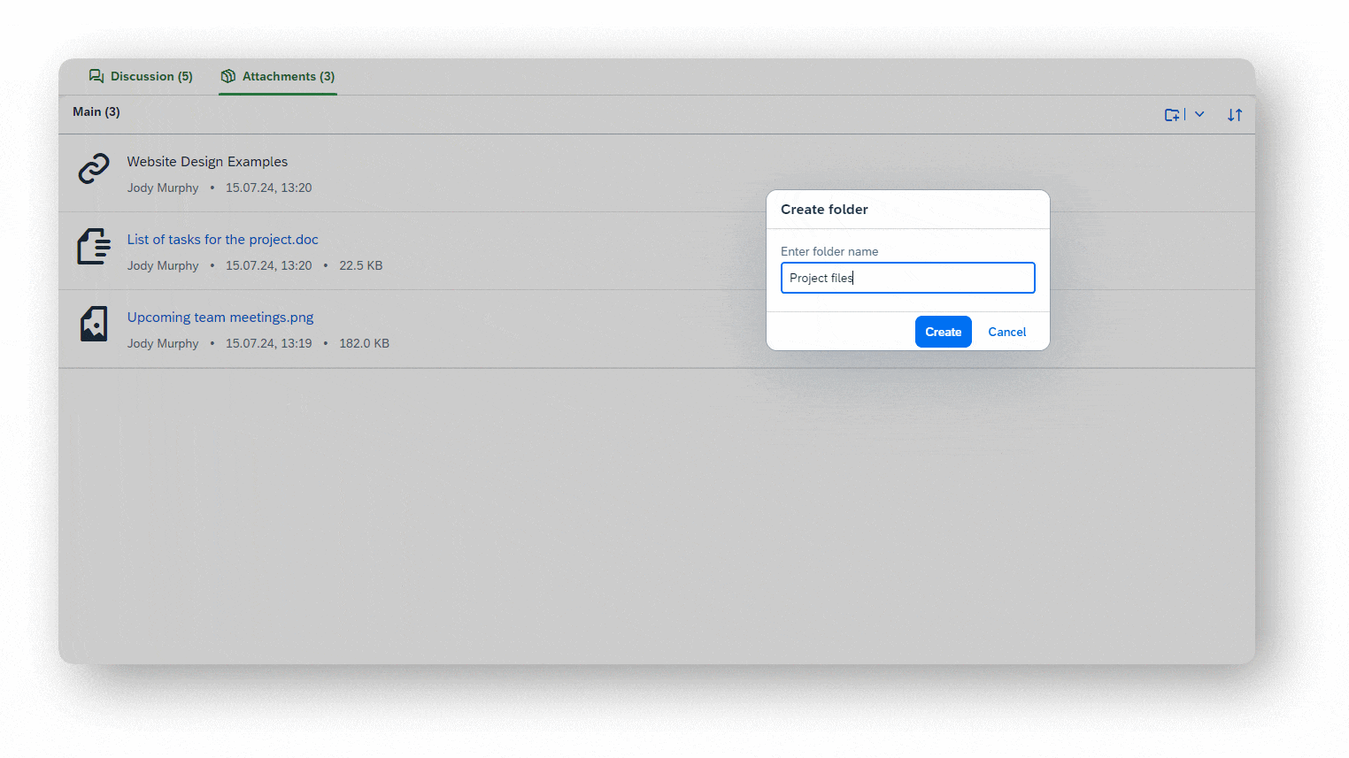Click the 182.0 KB file size text

(364, 343)
